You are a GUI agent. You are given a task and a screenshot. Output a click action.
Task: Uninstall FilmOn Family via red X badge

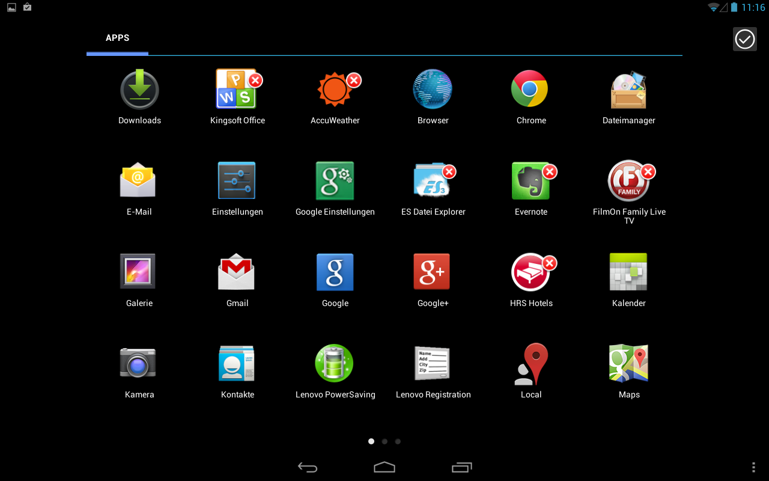click(648, 172)
